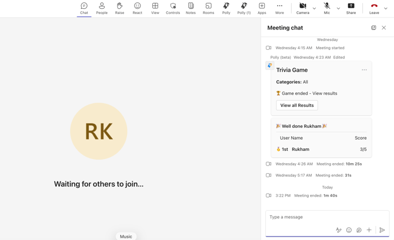Open the React emoji menu
This screenshot has width=394, height=240.
137,8
